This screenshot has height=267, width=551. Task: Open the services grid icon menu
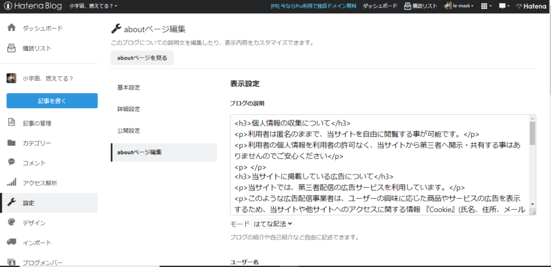(x=486, y=6)
